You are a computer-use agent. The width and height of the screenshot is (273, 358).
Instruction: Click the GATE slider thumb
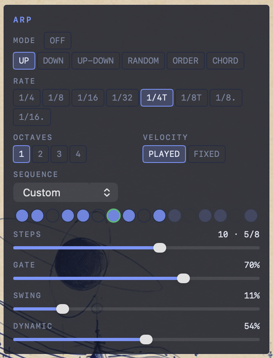pyautogui.click(x=183, y=278)
